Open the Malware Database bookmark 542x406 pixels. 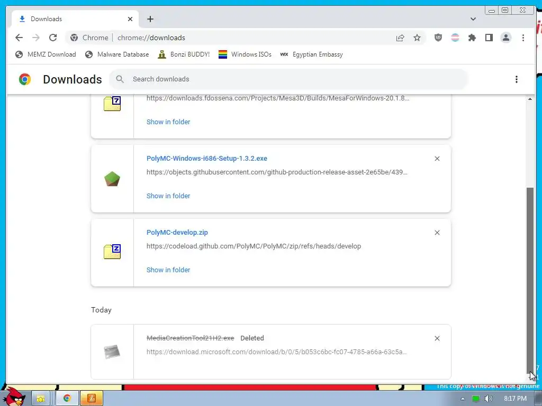pyautogui.click(x=117, y=54)
